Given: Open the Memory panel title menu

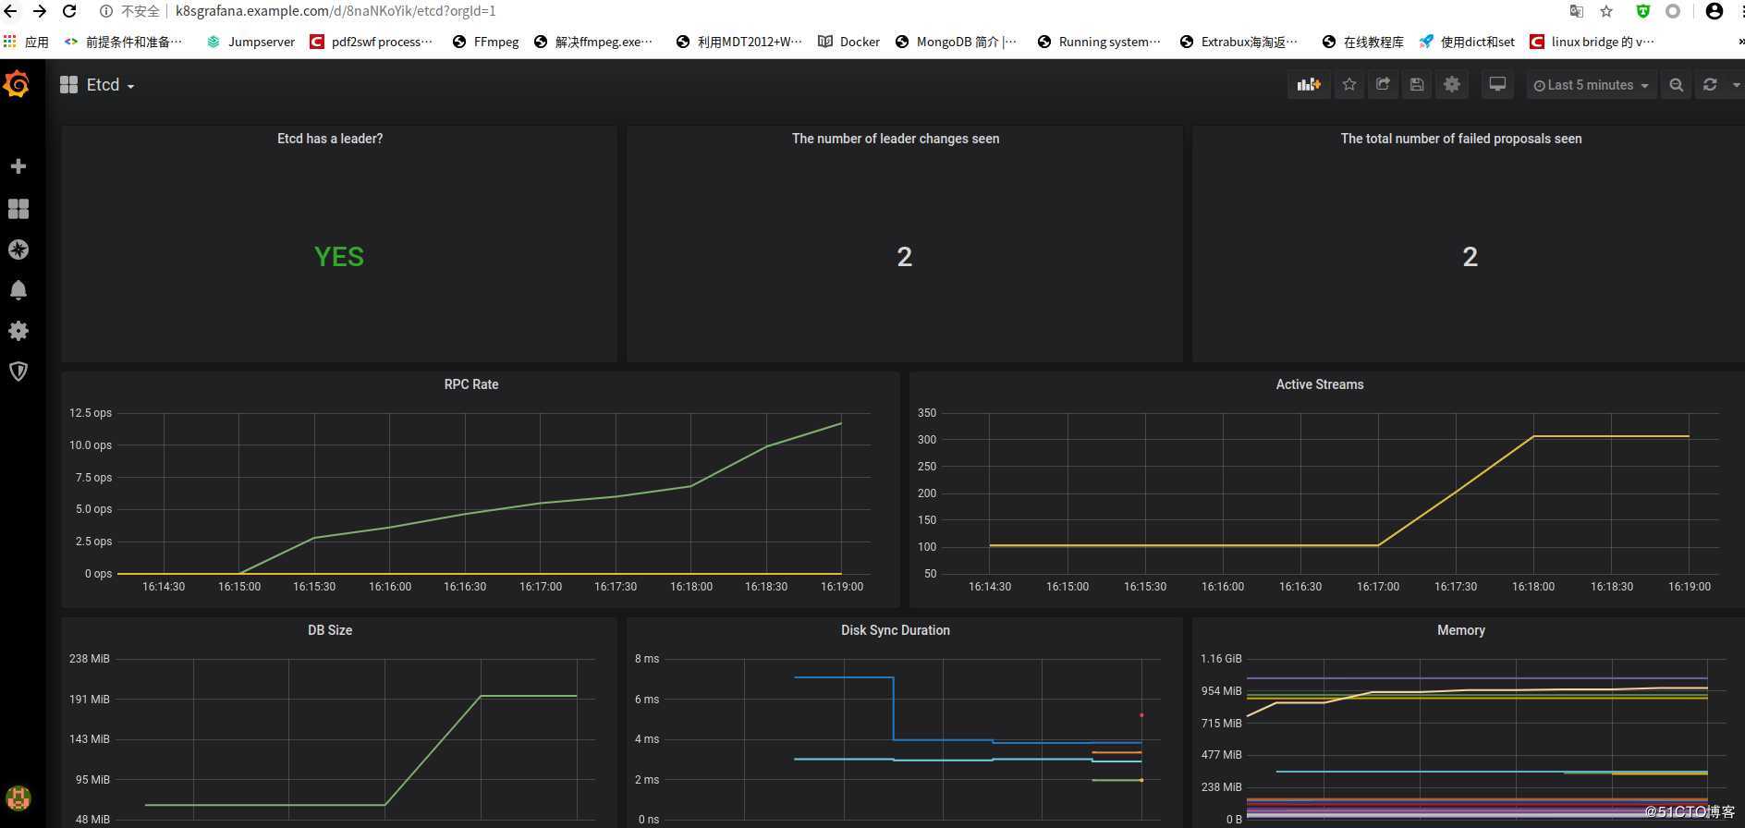Looking at the screenshot, I should (x=1461, y=630).
